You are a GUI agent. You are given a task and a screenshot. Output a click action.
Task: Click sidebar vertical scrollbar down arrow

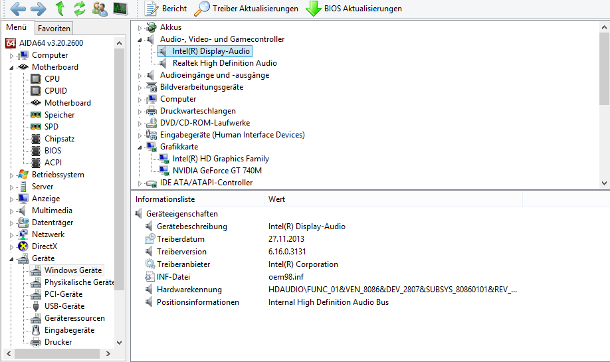tap(120, 343)
